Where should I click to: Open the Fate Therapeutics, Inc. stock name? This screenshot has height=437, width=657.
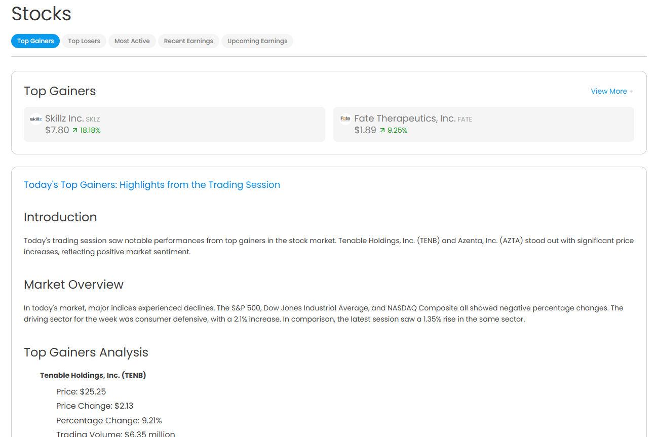(405, 118)
